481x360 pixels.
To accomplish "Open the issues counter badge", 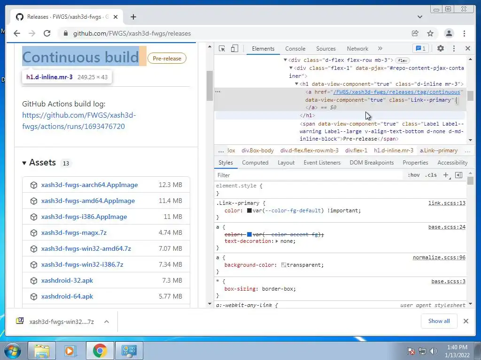I will pyautogui.click(x=420, y=48).
